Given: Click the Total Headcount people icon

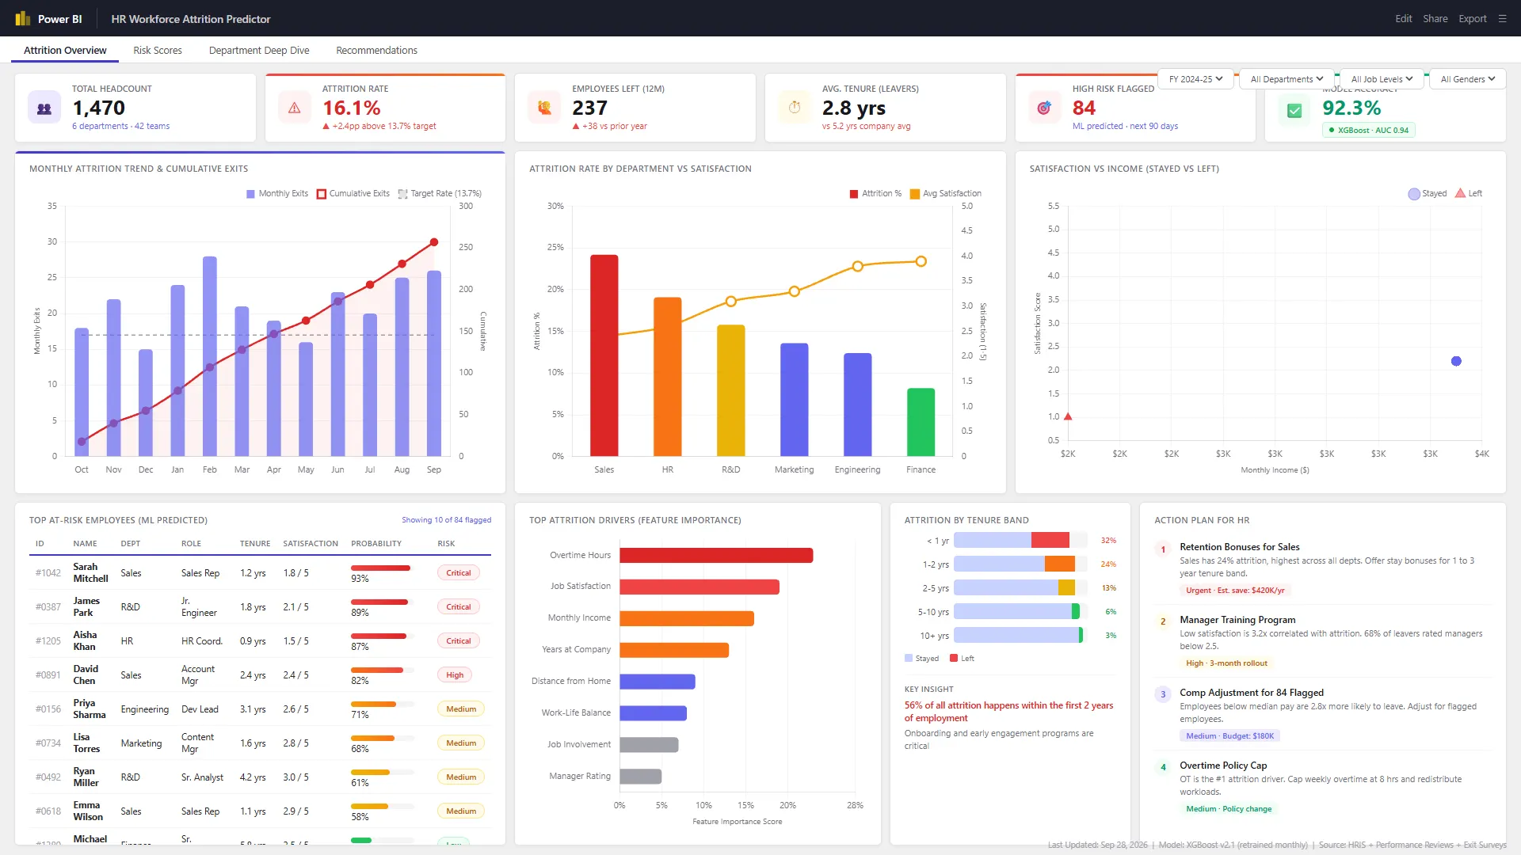Looking at the screenshot, I should (x=44, y=108).
